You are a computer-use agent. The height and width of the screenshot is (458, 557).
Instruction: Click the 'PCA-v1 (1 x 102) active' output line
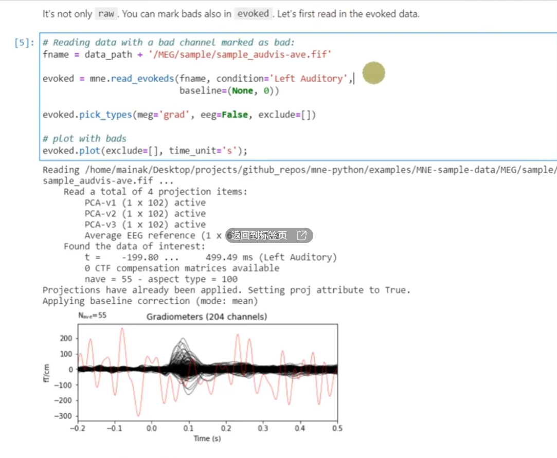pyautogui.click(x=145, y=203)
